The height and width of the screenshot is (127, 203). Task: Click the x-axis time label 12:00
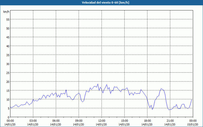[102, 121]
